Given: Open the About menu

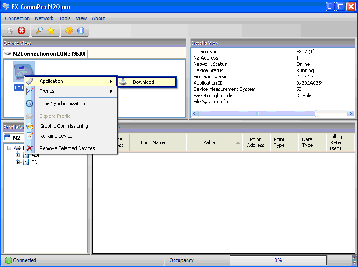Looking at the screenshot, I should pyautogui.click(x=98, y=18).
